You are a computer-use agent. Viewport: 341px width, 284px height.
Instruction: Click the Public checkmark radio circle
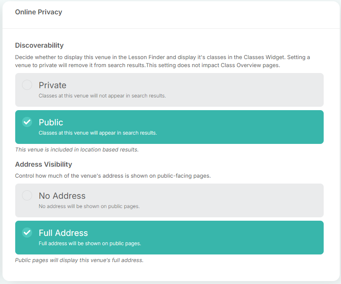pos(27,122)
